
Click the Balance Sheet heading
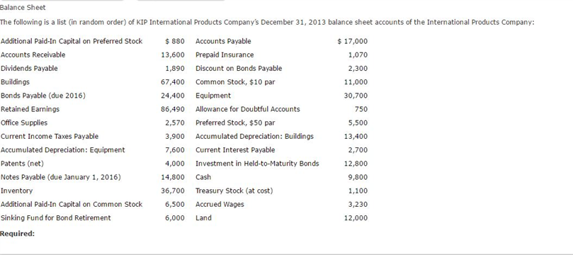[x=23, y=7]
